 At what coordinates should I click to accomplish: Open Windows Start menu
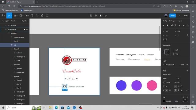coord(3,108)
